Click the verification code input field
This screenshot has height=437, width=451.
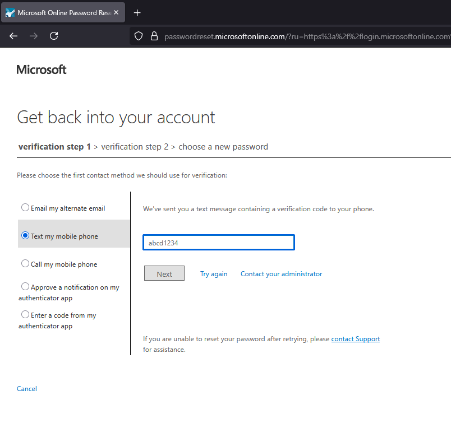(219, 243)
